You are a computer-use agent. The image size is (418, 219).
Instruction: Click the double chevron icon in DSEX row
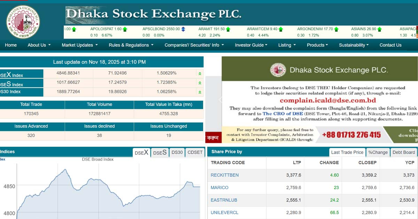point(200,74)
